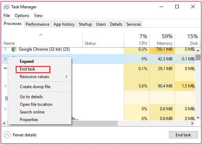The height and width of the screenshot is (145, 202).
Task: Click the 42.3 MB memory value
Action: click(x=165, y=59)
